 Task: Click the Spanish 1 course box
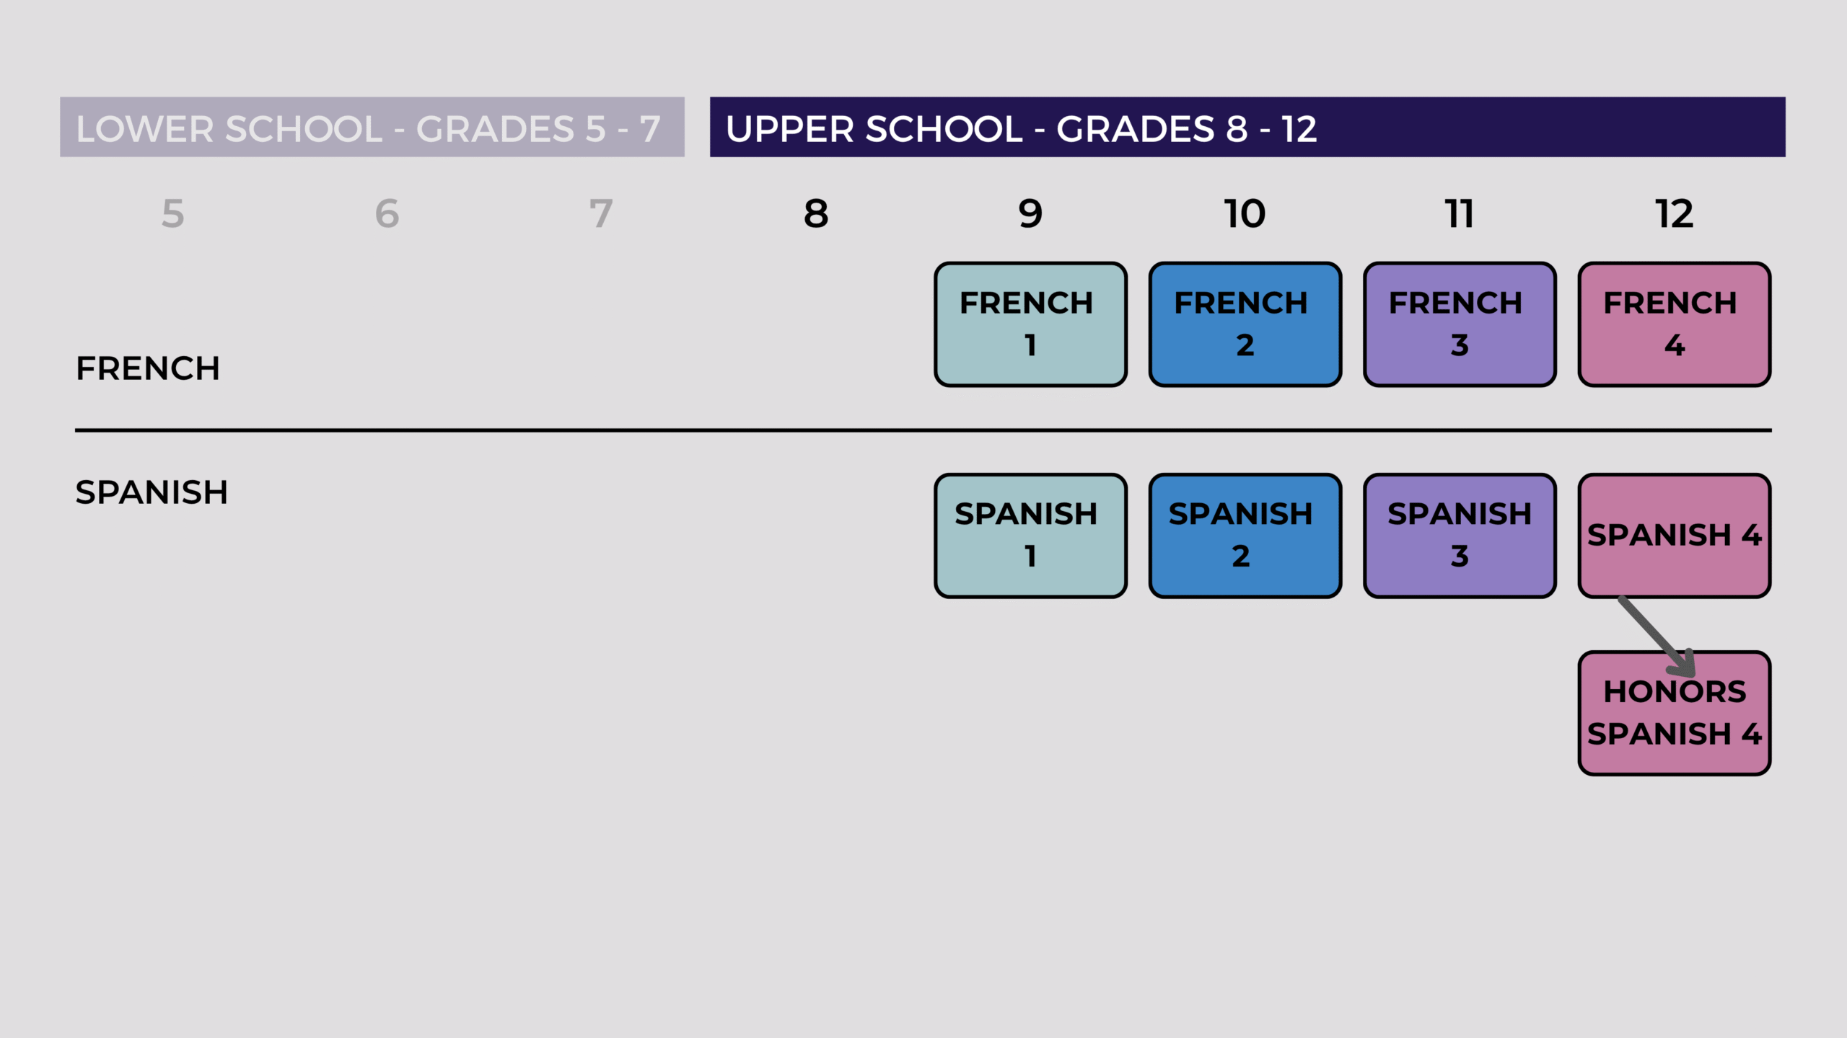click(1030, 536)
